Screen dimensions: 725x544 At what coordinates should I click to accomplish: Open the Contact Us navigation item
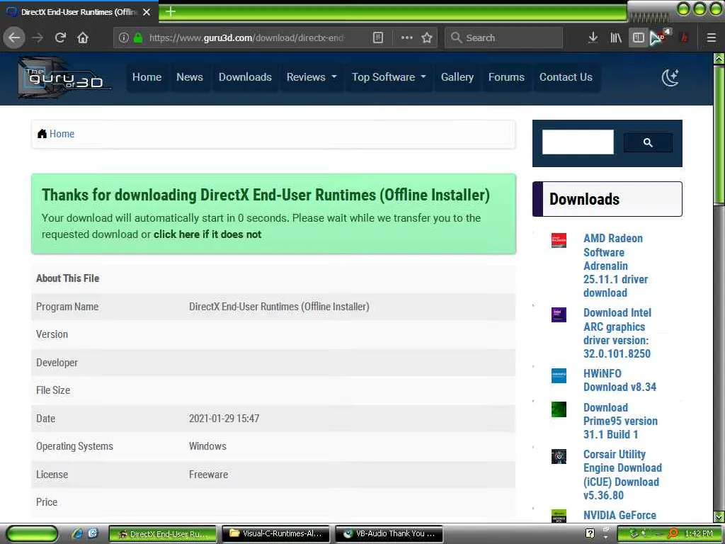566,77
